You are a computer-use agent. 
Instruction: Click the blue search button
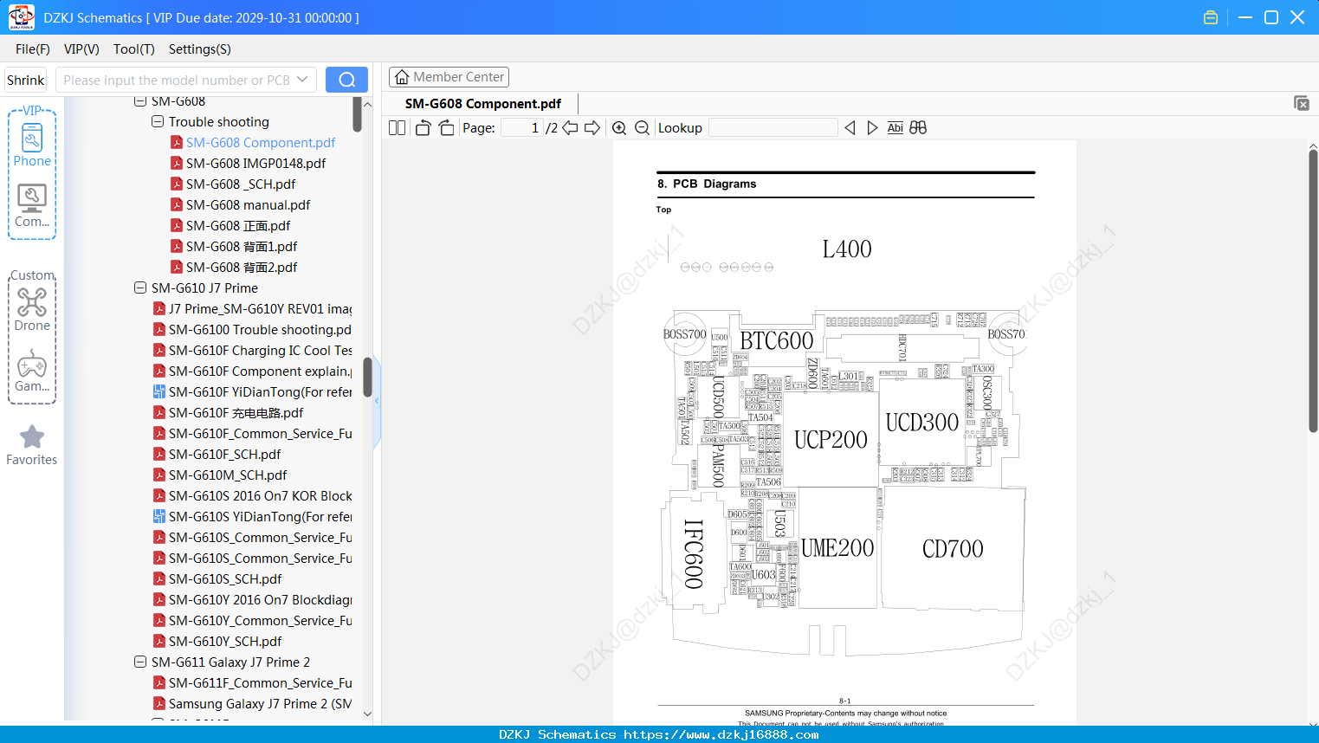pos(346,80)
